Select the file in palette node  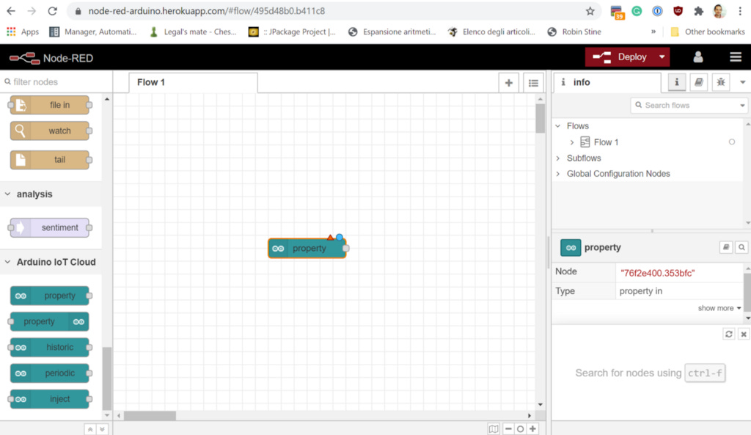[x=50, y=105]
